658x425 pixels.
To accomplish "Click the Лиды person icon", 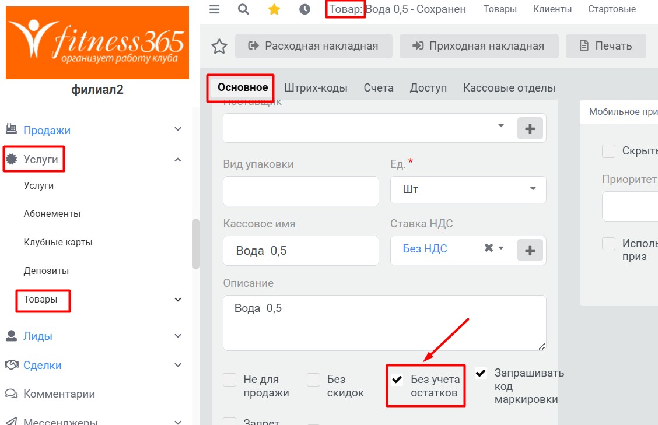I will point(11,336).
